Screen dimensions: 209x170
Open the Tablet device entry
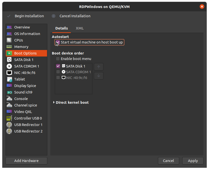[x=20, y=79]
